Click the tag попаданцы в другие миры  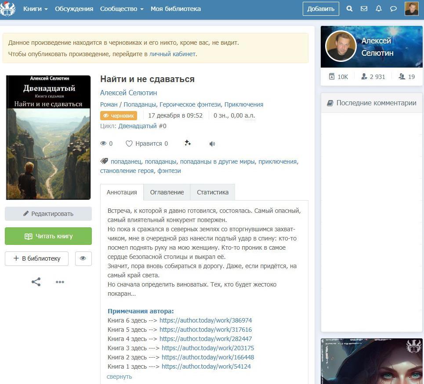[217, 161]
